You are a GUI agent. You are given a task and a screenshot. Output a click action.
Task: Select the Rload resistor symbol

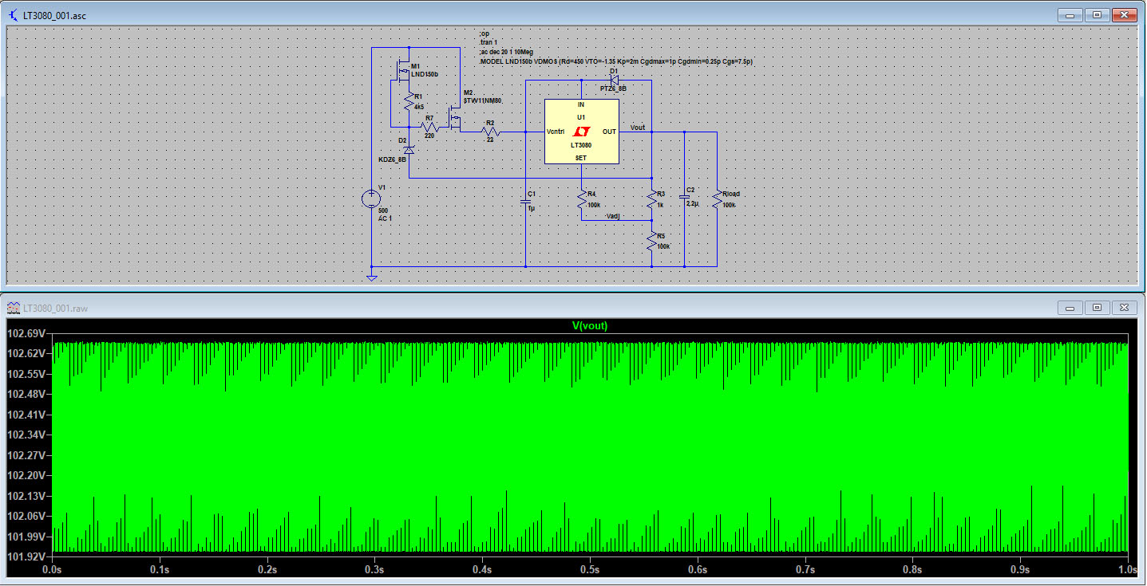click(x=717, y=201)
